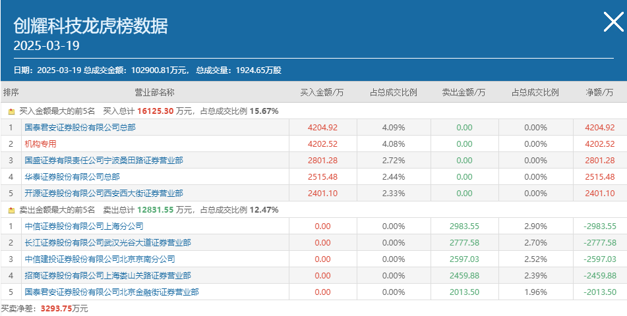Click net amount -2013.50

pyautogui.click(x=600, y=292)
